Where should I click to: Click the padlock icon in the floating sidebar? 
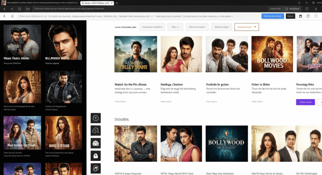pos(95,156)
